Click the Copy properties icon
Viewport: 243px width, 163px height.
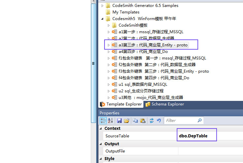coord(135,121)
